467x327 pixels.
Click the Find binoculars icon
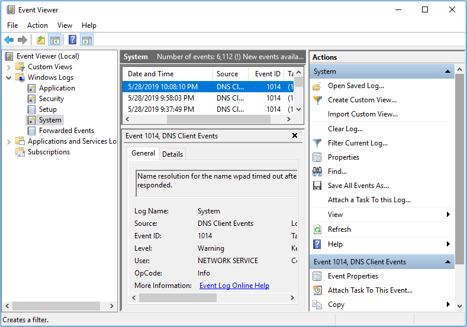point(317,171)
